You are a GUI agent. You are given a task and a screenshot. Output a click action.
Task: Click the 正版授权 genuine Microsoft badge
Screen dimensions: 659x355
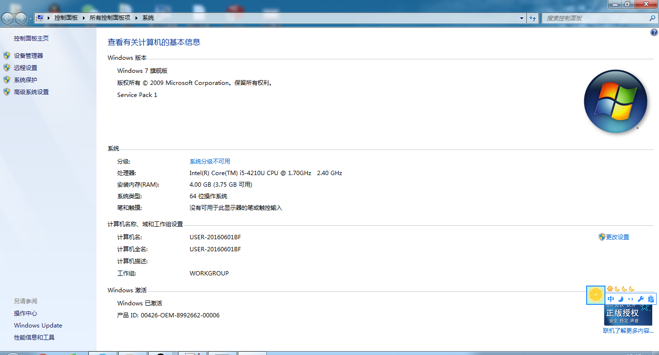point(628,314)
